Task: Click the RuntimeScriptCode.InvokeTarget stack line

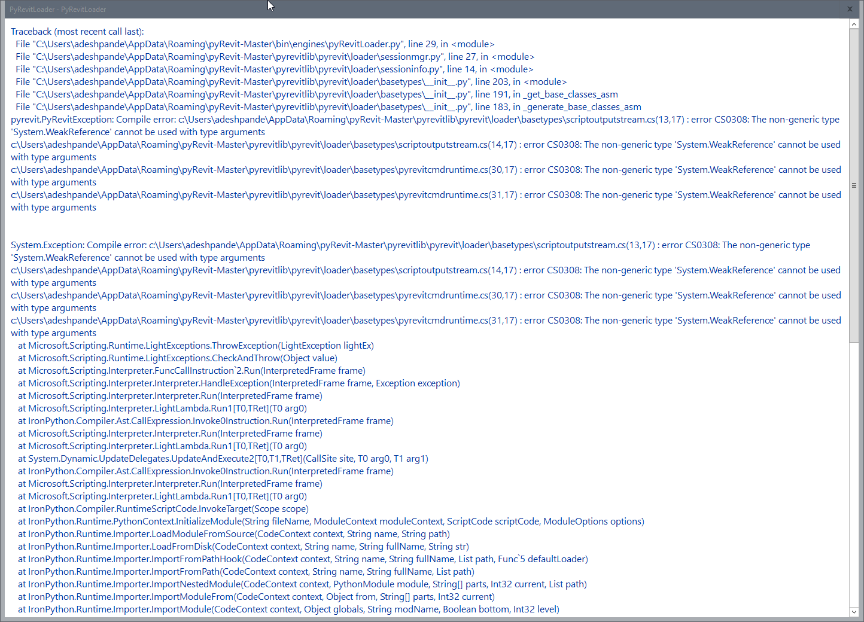Action: click(x=163, y=509)
